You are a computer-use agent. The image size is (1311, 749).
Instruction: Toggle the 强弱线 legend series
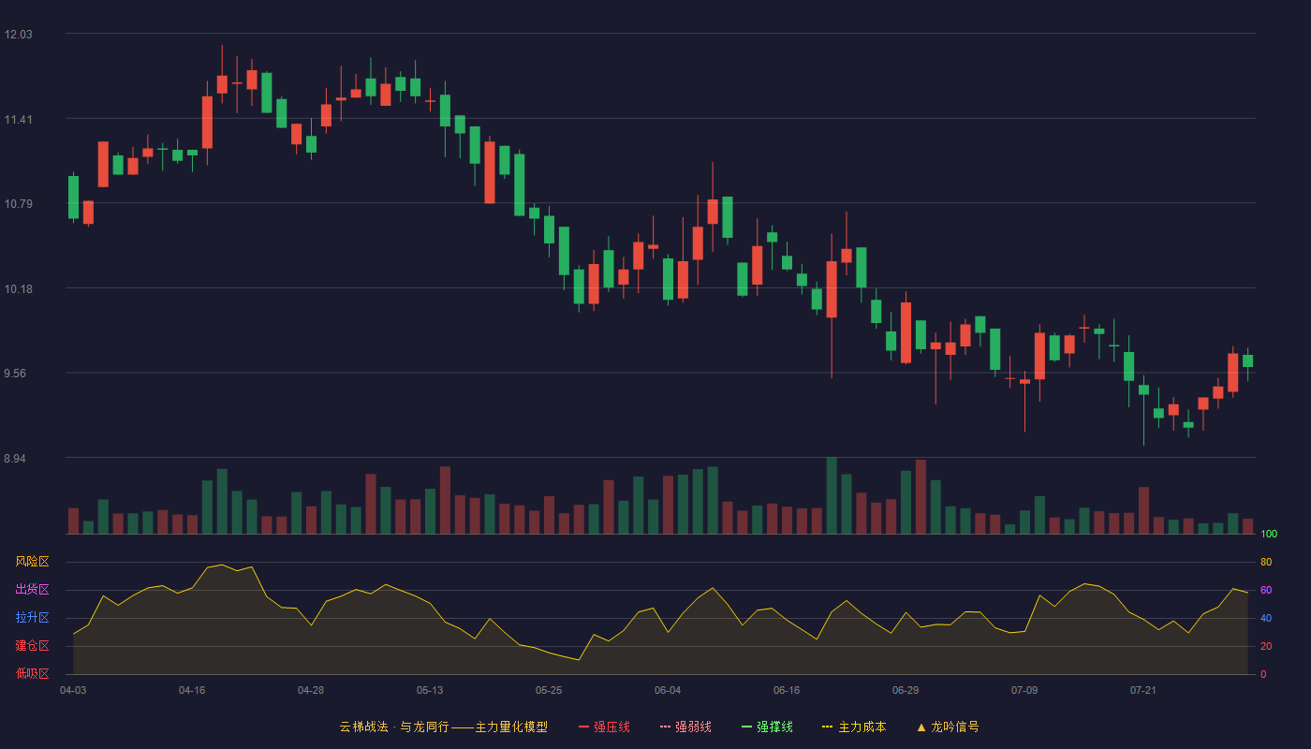pos(685,727)
